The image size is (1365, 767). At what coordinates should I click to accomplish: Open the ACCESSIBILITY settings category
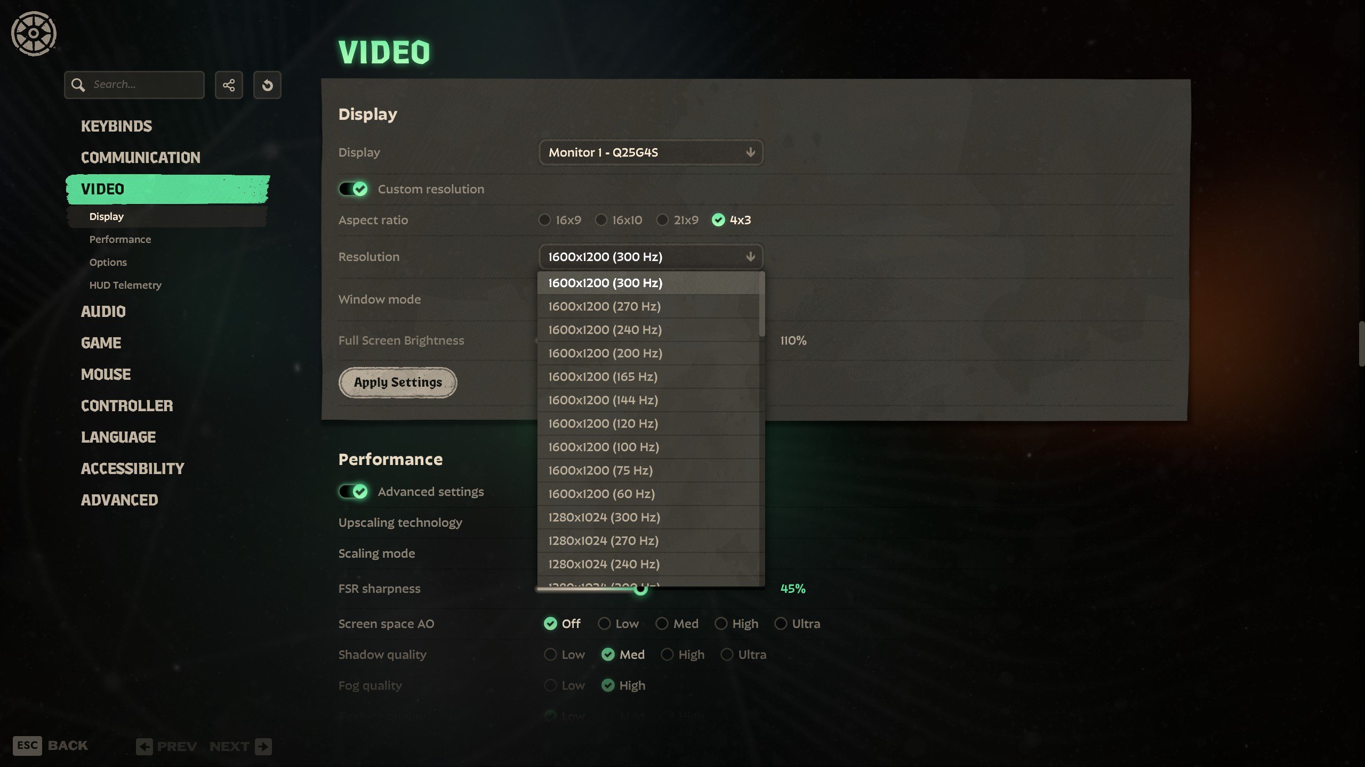pyautogui.click(x=133, y=469)
